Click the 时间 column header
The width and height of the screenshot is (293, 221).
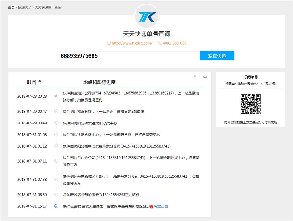pyautogui.click(x=31, y=82)
